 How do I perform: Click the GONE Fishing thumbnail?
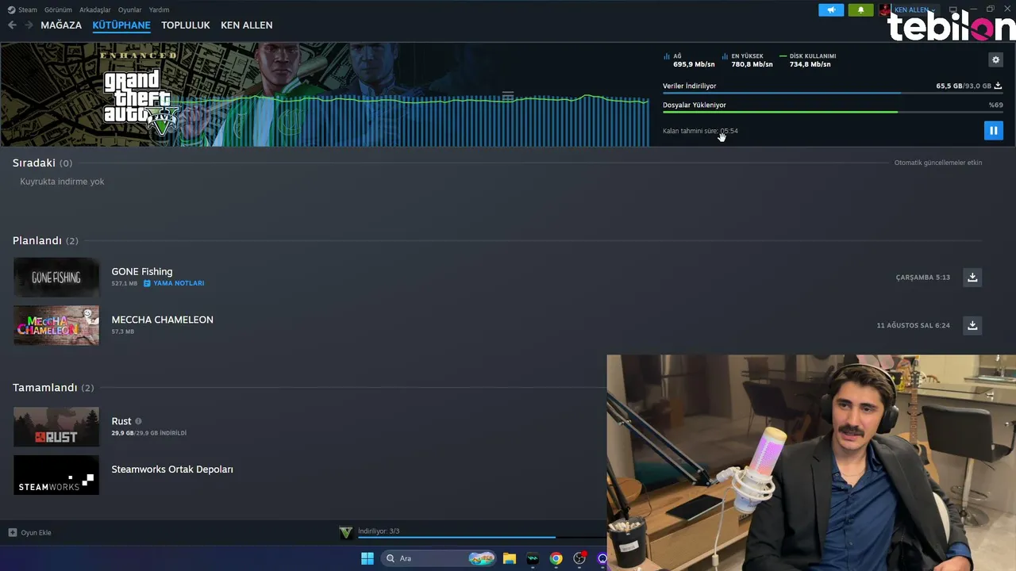coord(56,278)
